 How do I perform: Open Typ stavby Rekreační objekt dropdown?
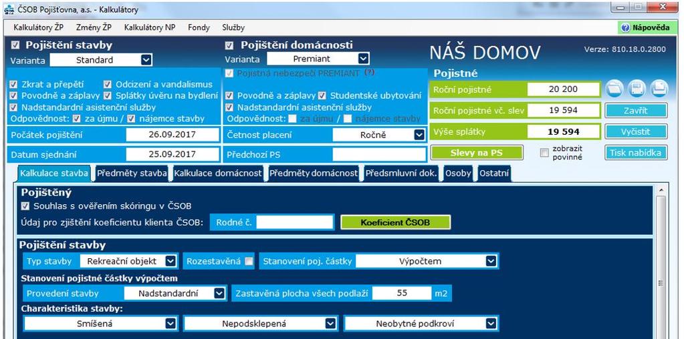pyautogui.click(x=171, y=261)
